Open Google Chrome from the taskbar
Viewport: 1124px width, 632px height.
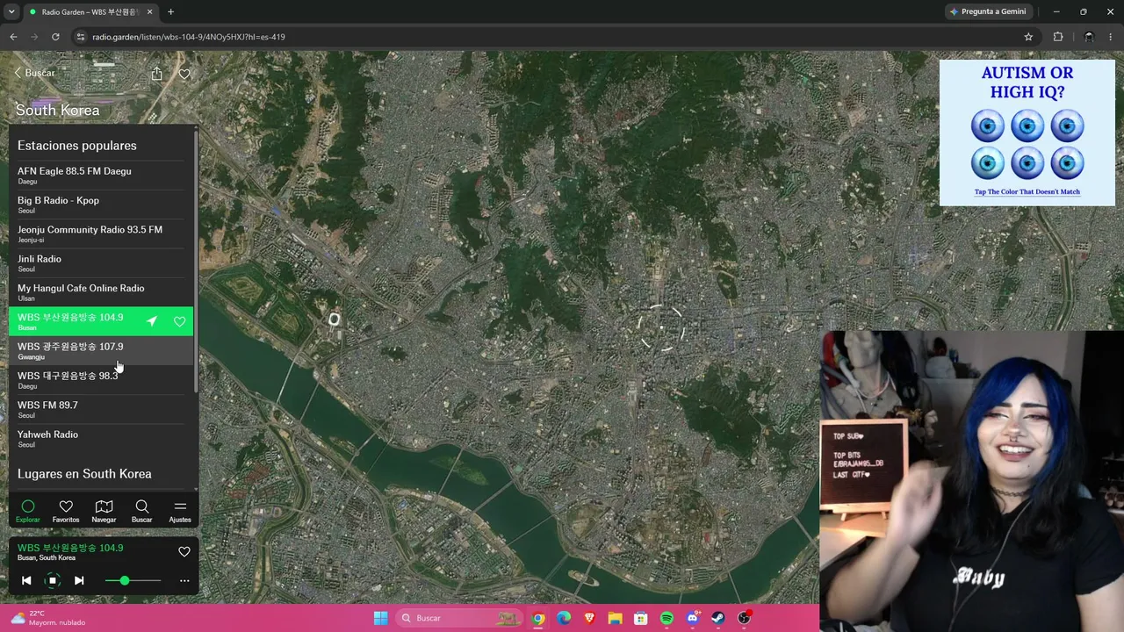[x=538, y=618]
